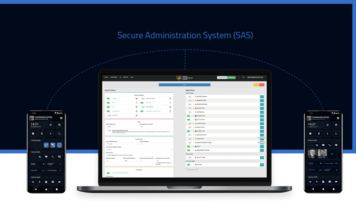Click the Sync Interval input field
Viewport: 356px width, 212px height.
(x=122, y=127)
